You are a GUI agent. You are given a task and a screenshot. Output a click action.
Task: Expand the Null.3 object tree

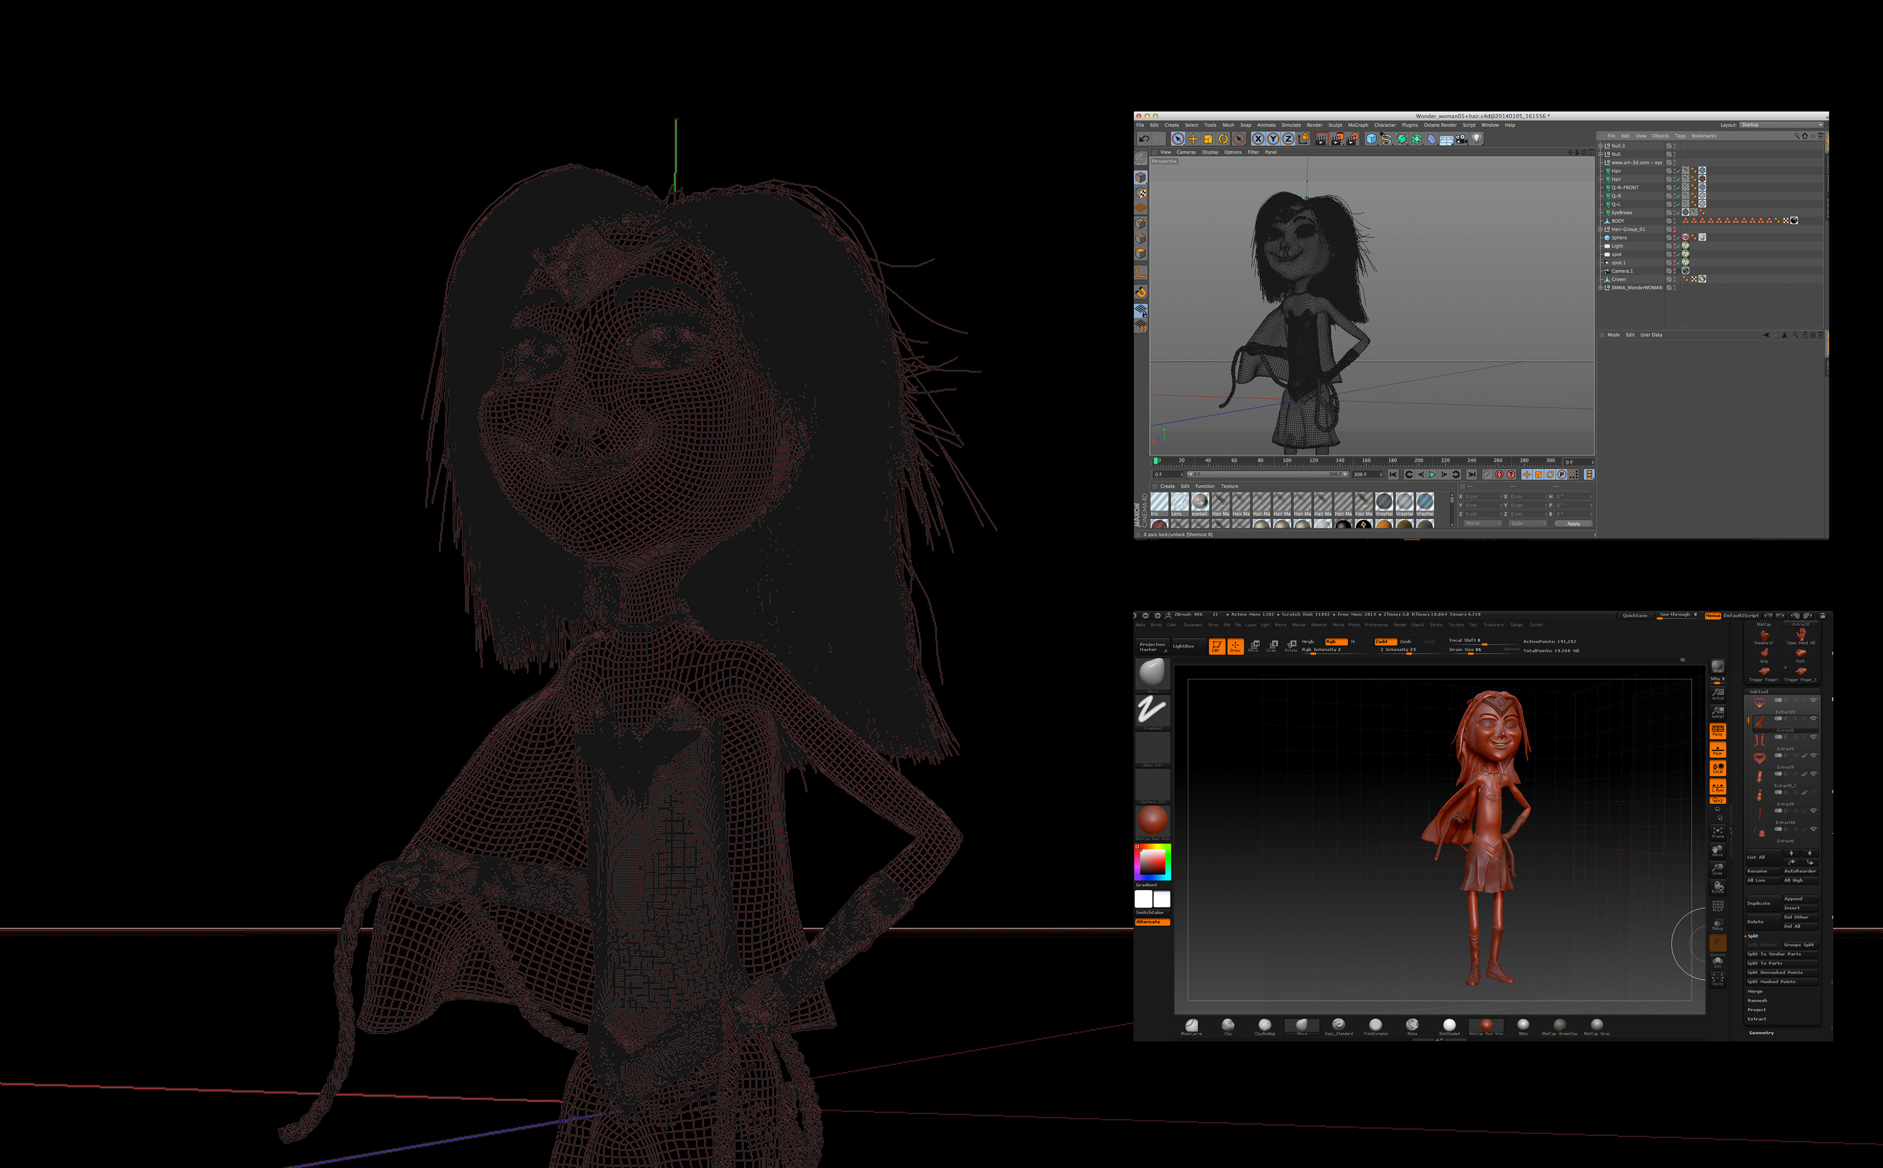point(1601,146)
